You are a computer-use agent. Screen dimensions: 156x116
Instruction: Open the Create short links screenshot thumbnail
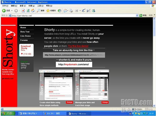(56, 85)
